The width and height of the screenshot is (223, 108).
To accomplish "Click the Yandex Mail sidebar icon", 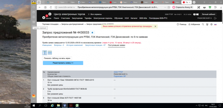I will (x=34, y=96).
